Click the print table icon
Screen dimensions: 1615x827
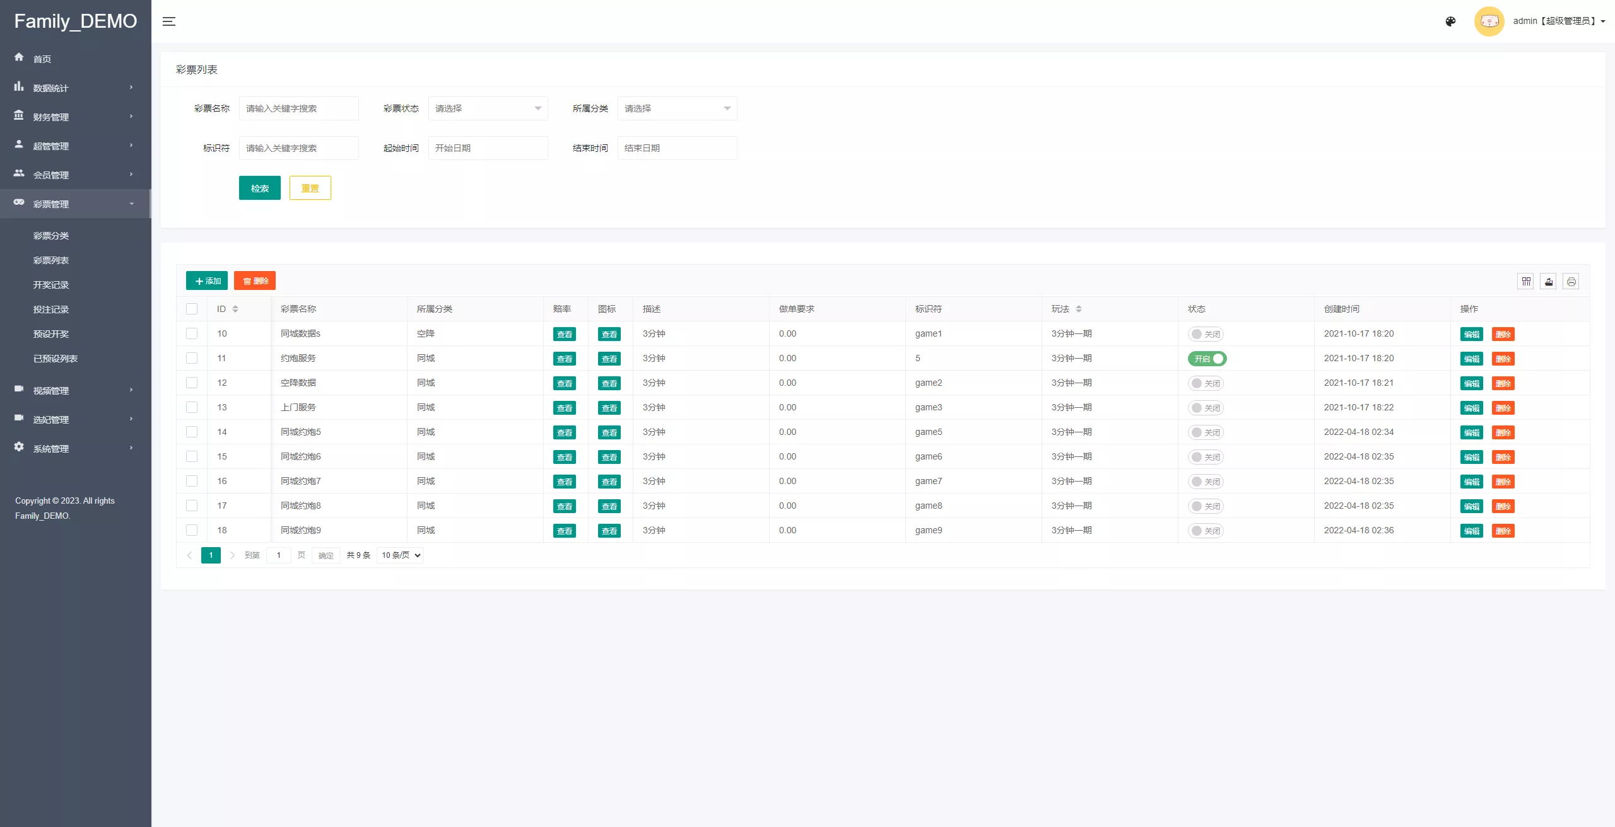pyautogui.click(x=1571, y=281)
